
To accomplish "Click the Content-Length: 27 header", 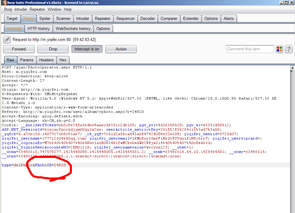I will click(x=23, y=81).
